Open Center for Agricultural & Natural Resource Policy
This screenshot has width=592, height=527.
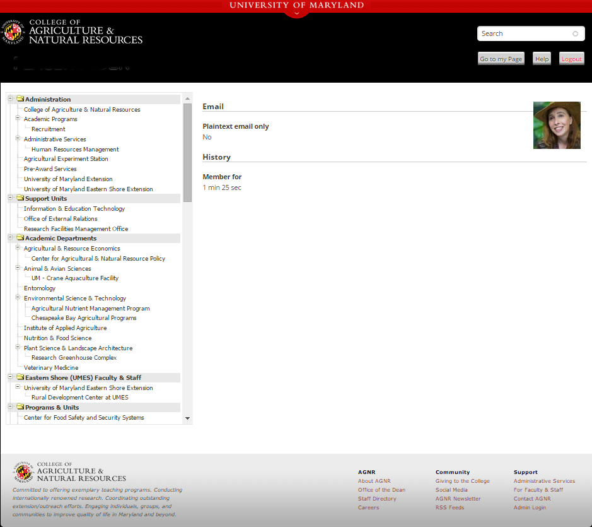pos(98,259)
